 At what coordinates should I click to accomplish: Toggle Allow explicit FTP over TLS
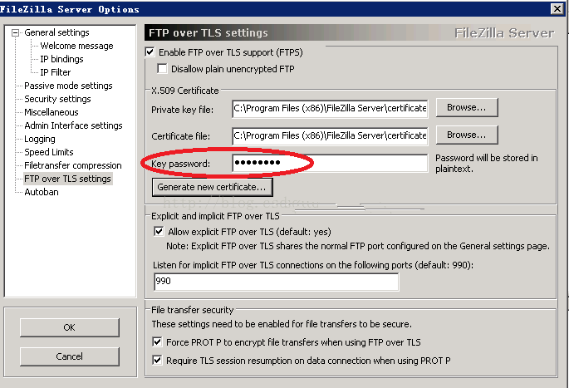coord(159,233)
